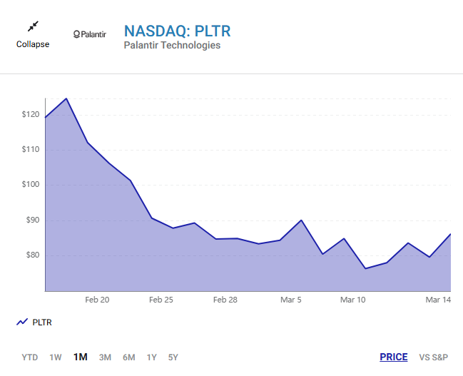
Task: Select the YTD time range
Action: (x=30, y=357)
